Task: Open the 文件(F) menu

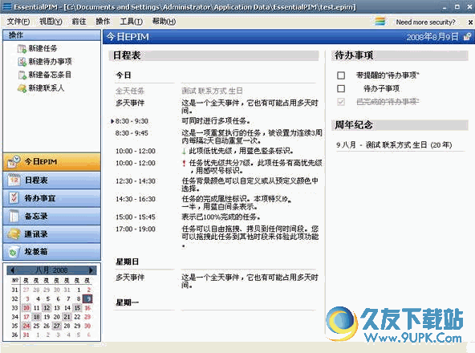Action: pos(18,22)
